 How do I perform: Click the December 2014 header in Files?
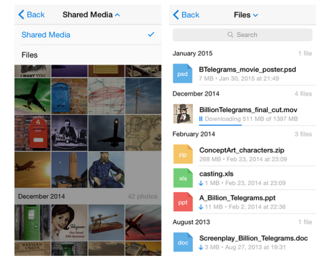coord(196,94)
